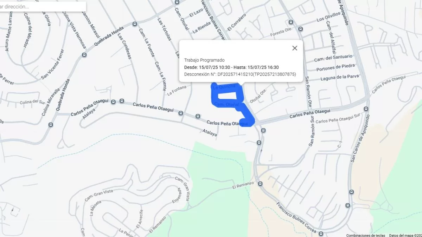Click the Desconexión N° reference text
Viewport: 422px width, 237px height.
pos(240,74)
